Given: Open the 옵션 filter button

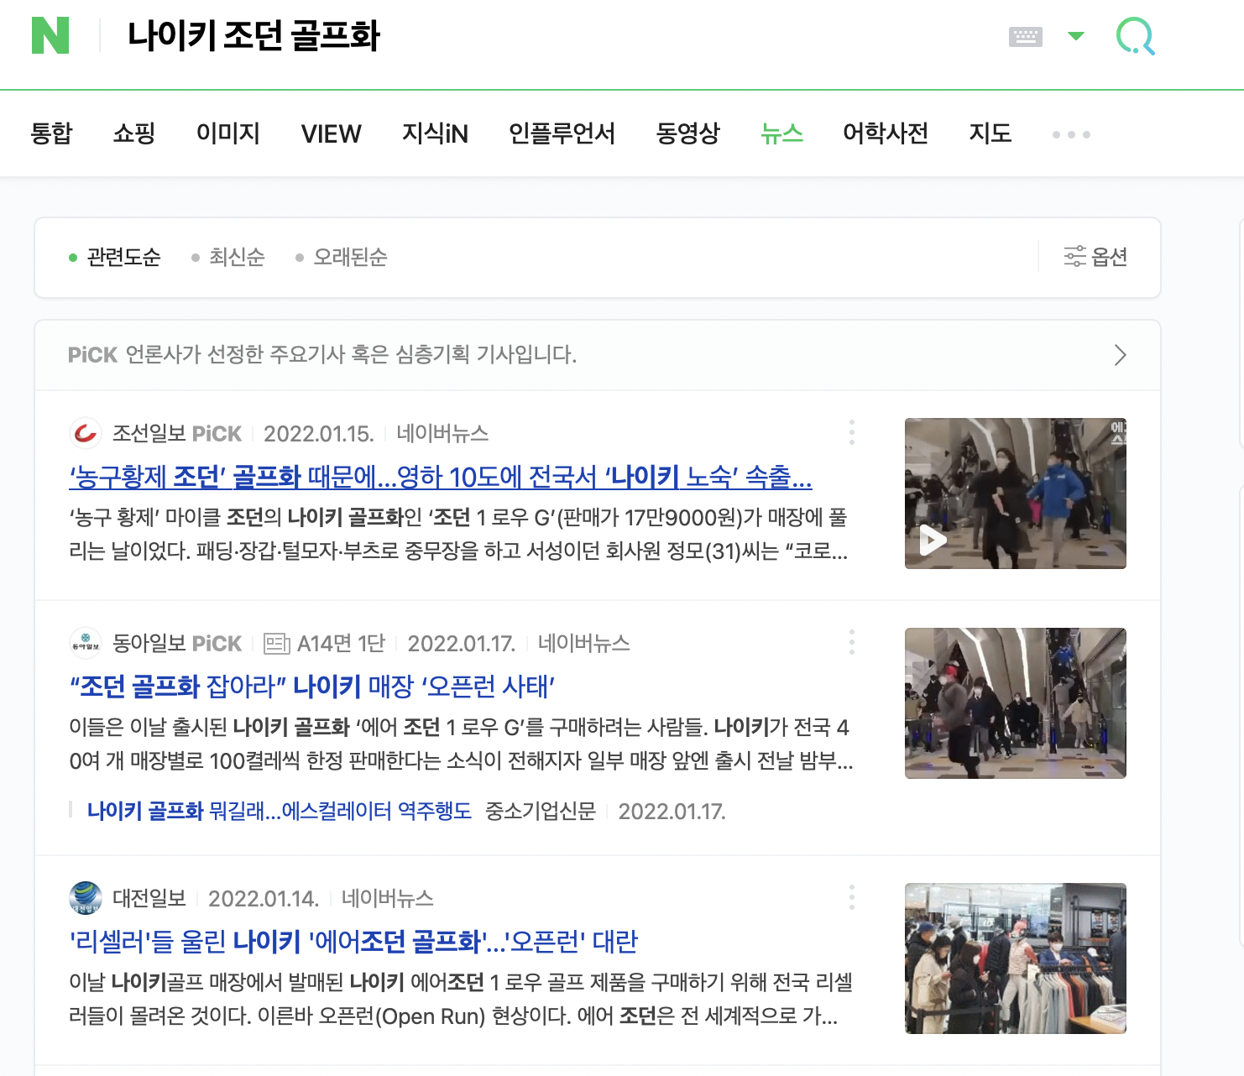Looking at the screenshot, I should (x=1095, y=257).
